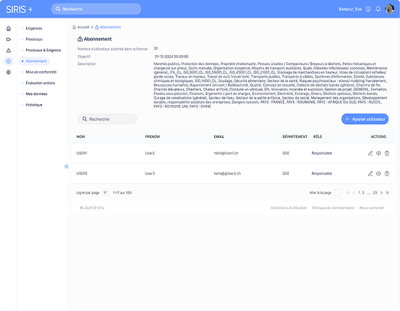Select Historique in the side menu
This screenshot has height=311, width=400.
(x=34, y=105)
